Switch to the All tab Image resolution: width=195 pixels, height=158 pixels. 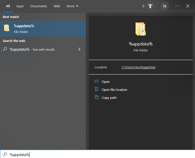click(x=8, y=6)
